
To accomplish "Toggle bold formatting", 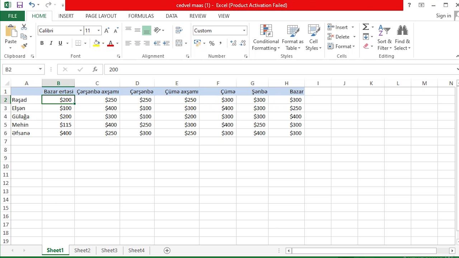I will [42, 43].
